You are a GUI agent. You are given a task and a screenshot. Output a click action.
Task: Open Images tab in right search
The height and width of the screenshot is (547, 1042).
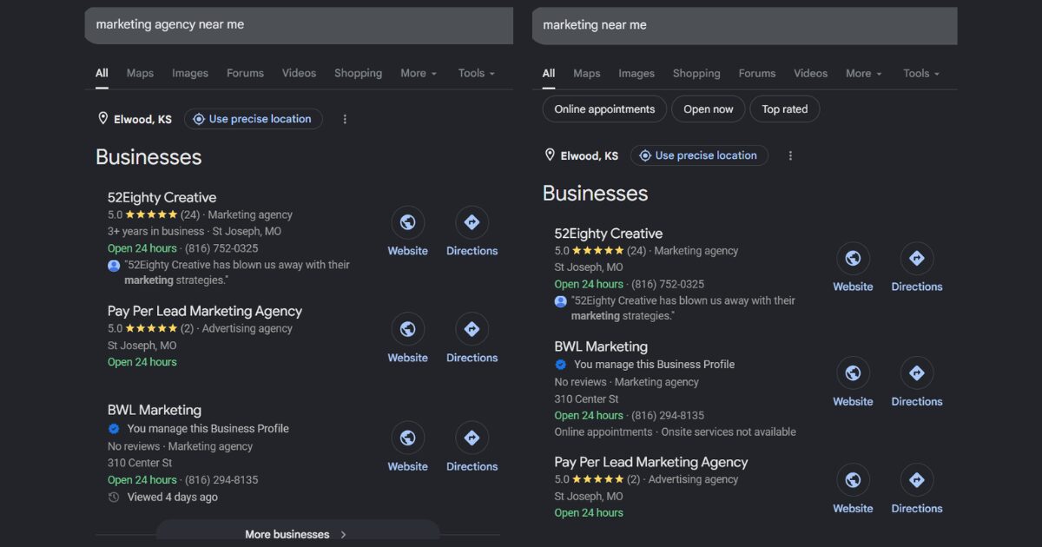(636, 73)
